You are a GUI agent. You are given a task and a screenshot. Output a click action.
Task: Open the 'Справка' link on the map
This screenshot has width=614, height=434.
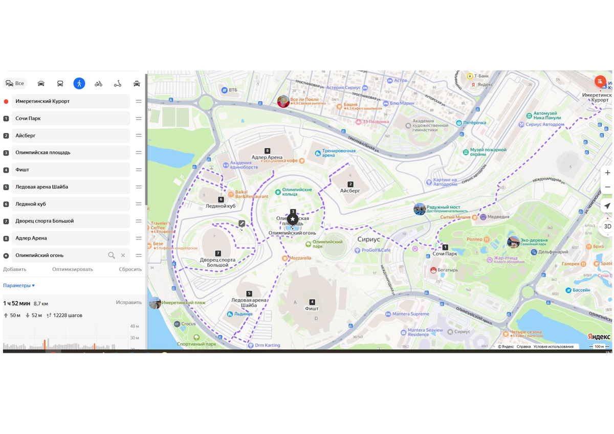(523, 347)
